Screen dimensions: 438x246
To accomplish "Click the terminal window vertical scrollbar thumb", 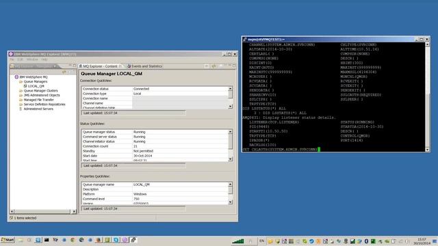I will (x=427, y=120).
